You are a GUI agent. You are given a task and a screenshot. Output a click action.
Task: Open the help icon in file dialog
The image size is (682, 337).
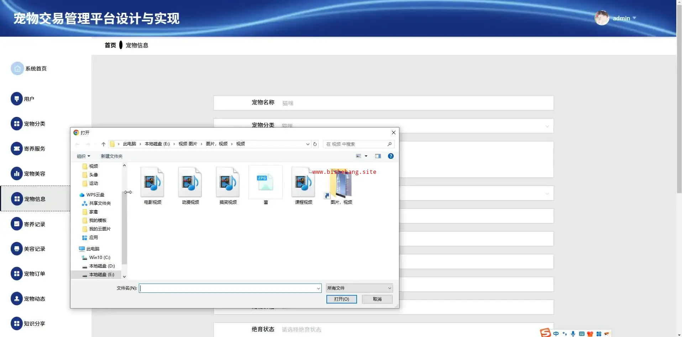[x=390, y=156]
